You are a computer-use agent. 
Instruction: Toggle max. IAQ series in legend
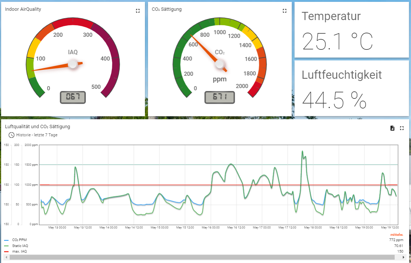19,251
